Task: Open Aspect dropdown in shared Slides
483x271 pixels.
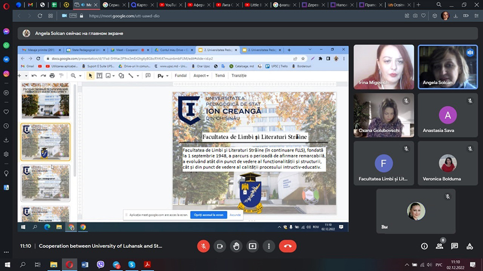Action: pyautogui.click(x=201, y=76)
